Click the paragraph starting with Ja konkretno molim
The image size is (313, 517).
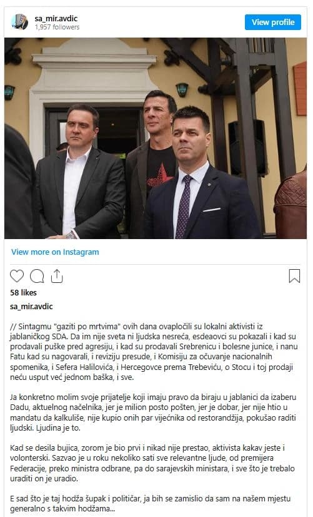[153, 412]
